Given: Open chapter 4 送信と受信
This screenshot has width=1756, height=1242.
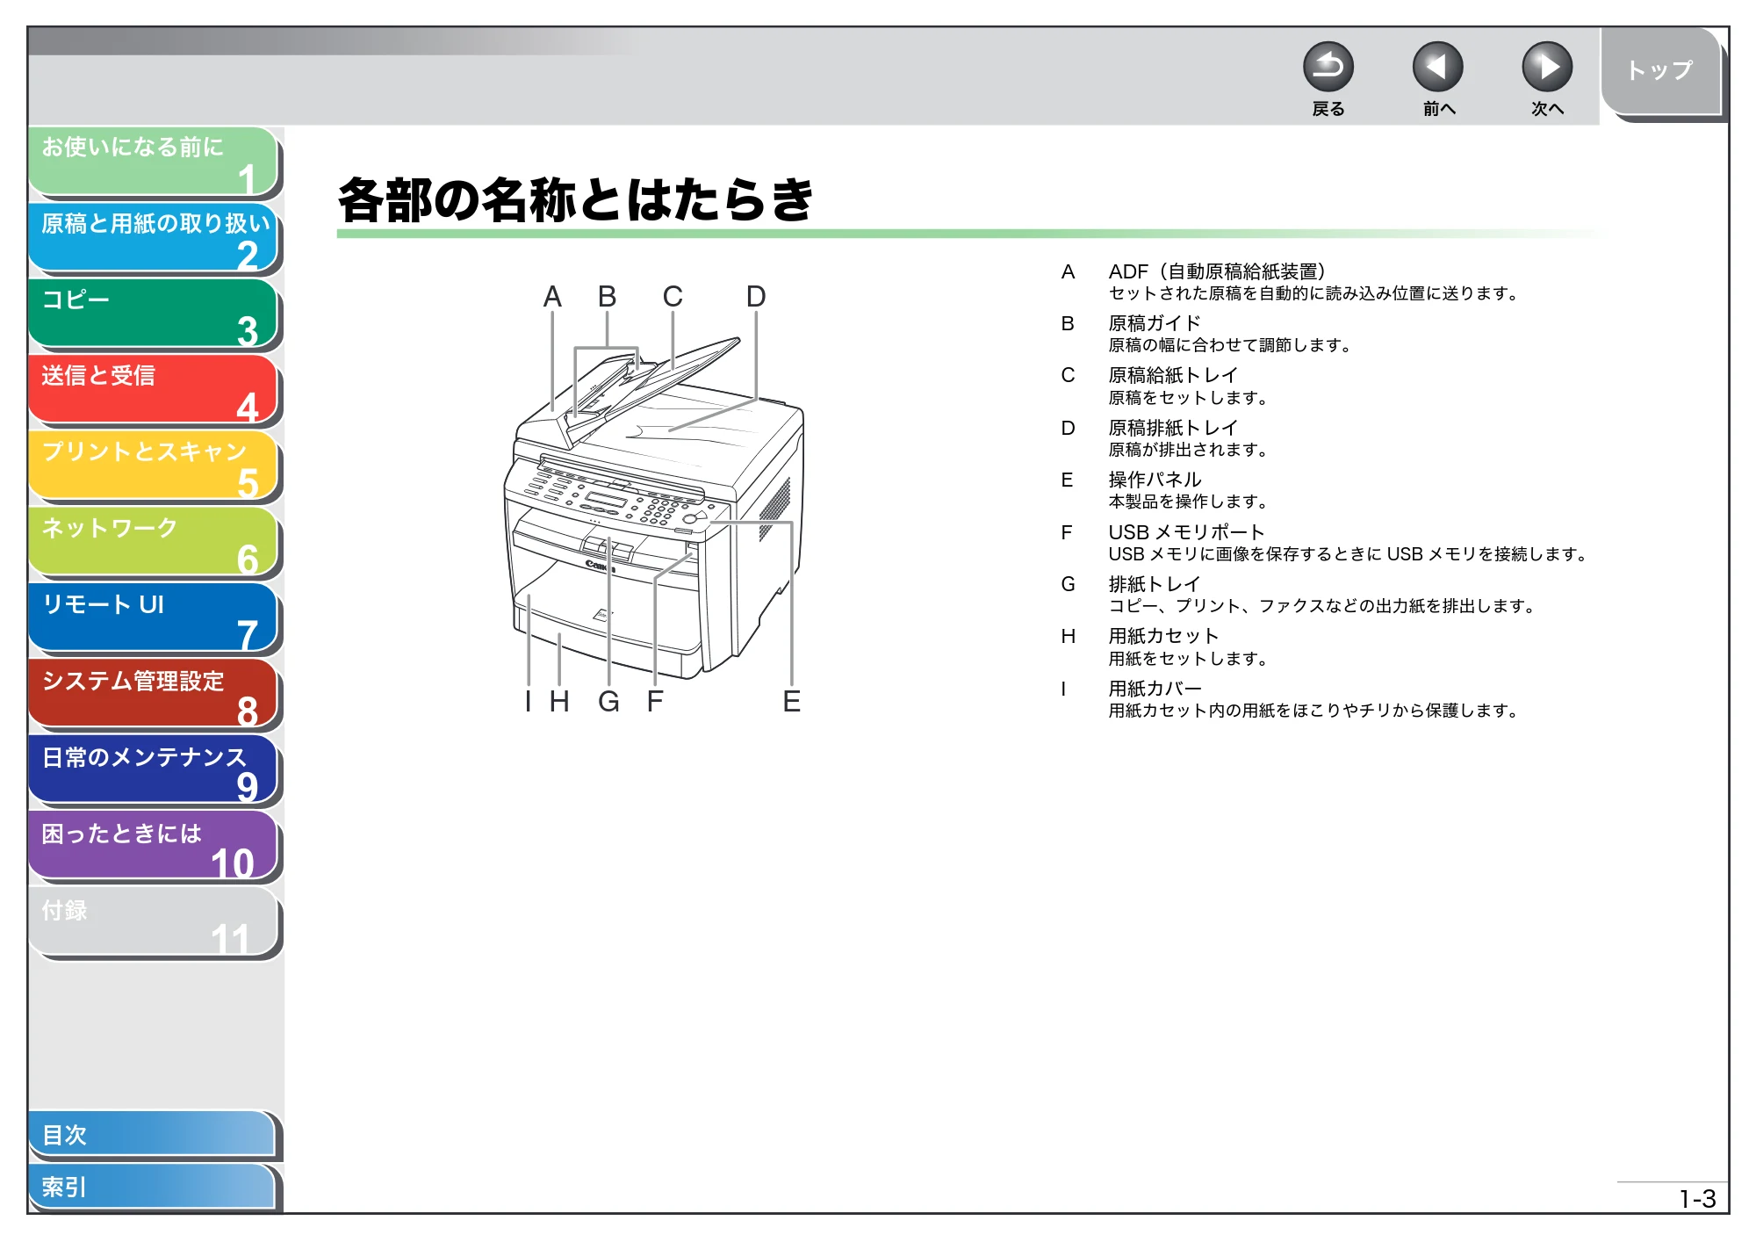Looking at the screenshot, I should pyautogui.click(x=153, y=390).
